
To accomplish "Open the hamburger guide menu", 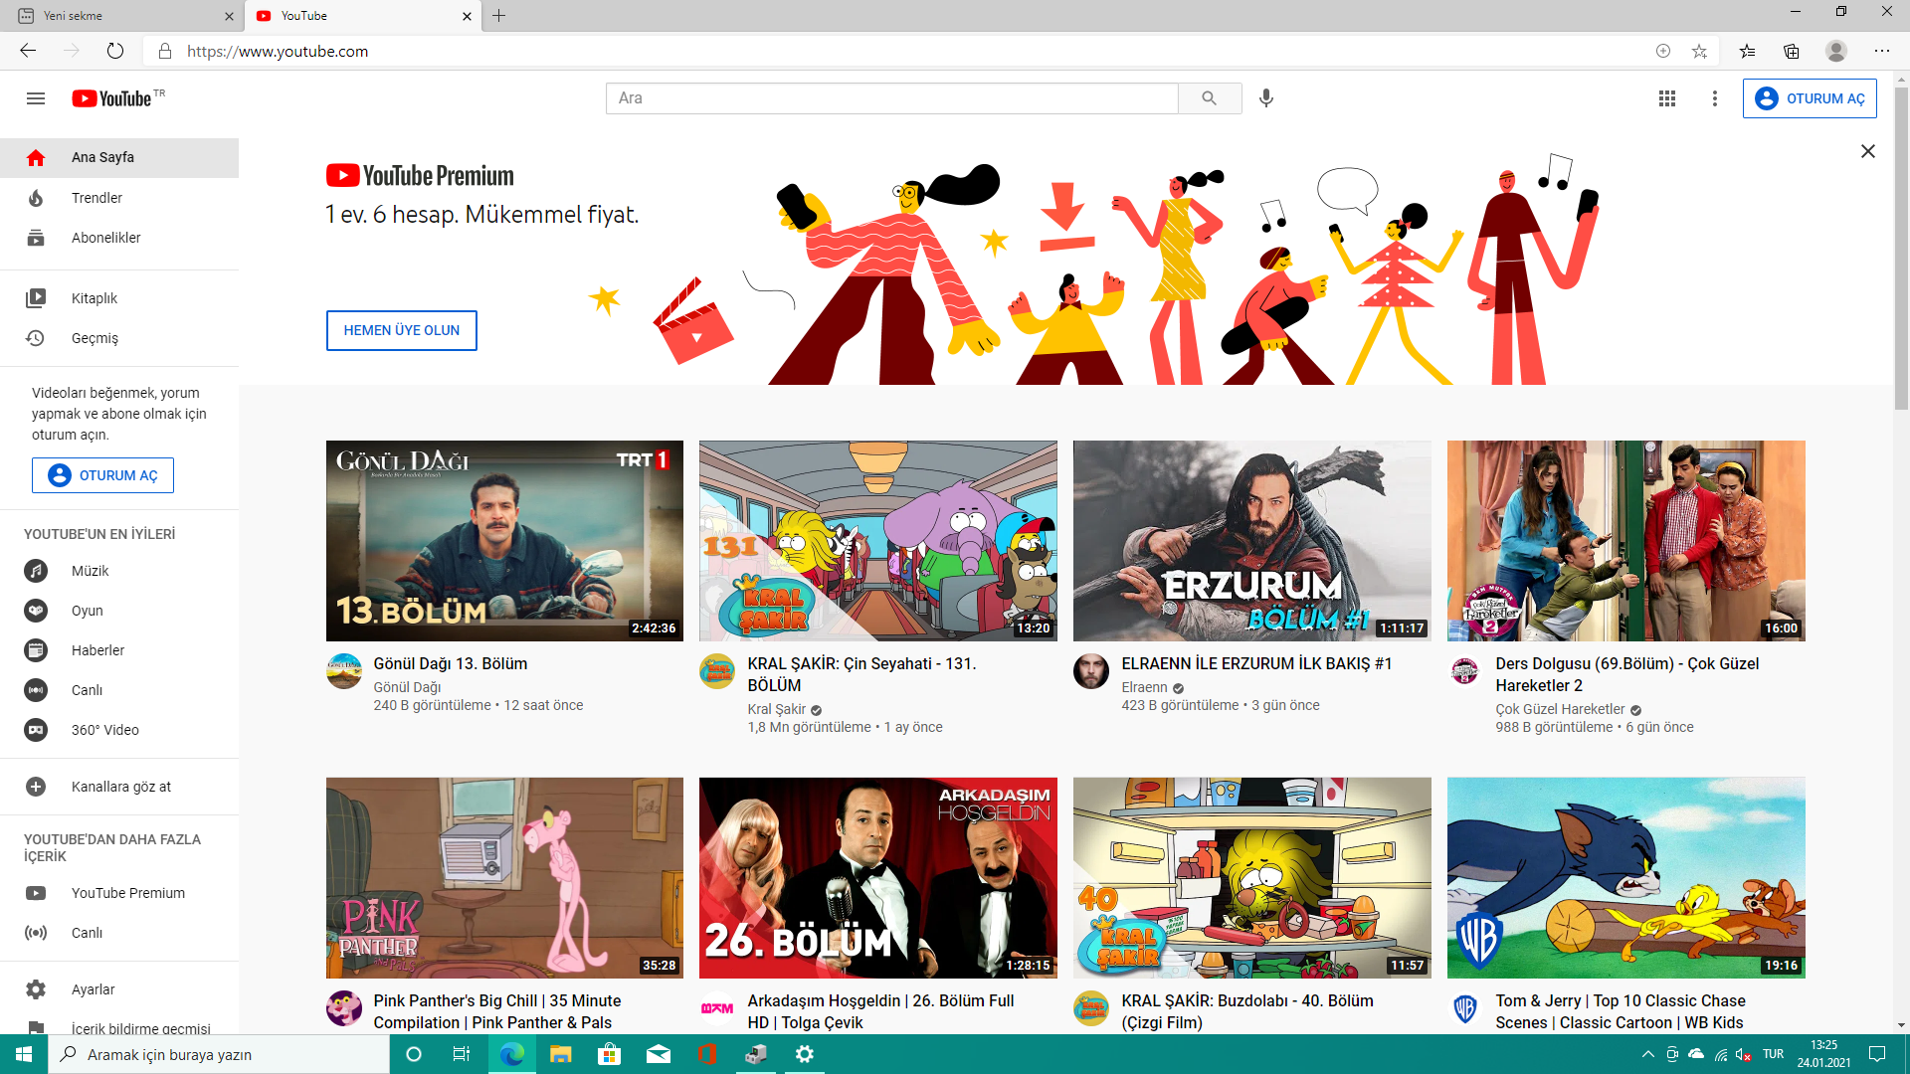I will click(x=36, y=98).
